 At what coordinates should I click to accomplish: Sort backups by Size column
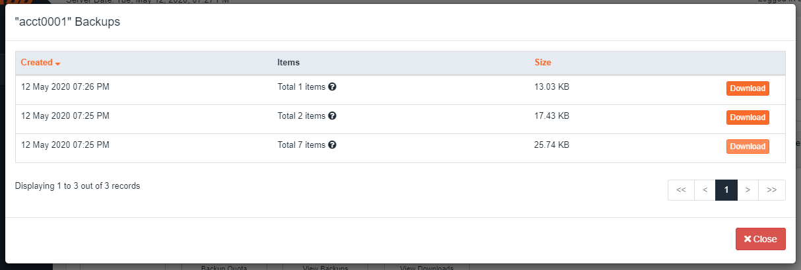(542, 63)
